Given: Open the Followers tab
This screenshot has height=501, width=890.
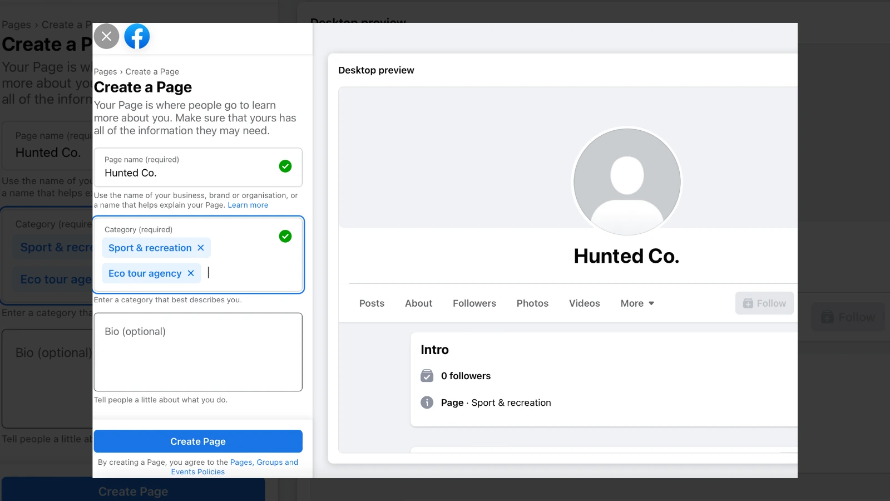Looking at the screenshot, I should pyautogui.click(x=474, y=303).
